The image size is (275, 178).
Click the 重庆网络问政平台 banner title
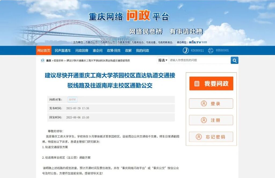pyautogui.click(x=129, y=17)
